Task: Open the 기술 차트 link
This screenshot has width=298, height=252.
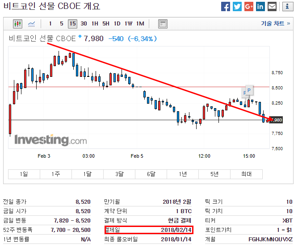Action: (276, 24)
